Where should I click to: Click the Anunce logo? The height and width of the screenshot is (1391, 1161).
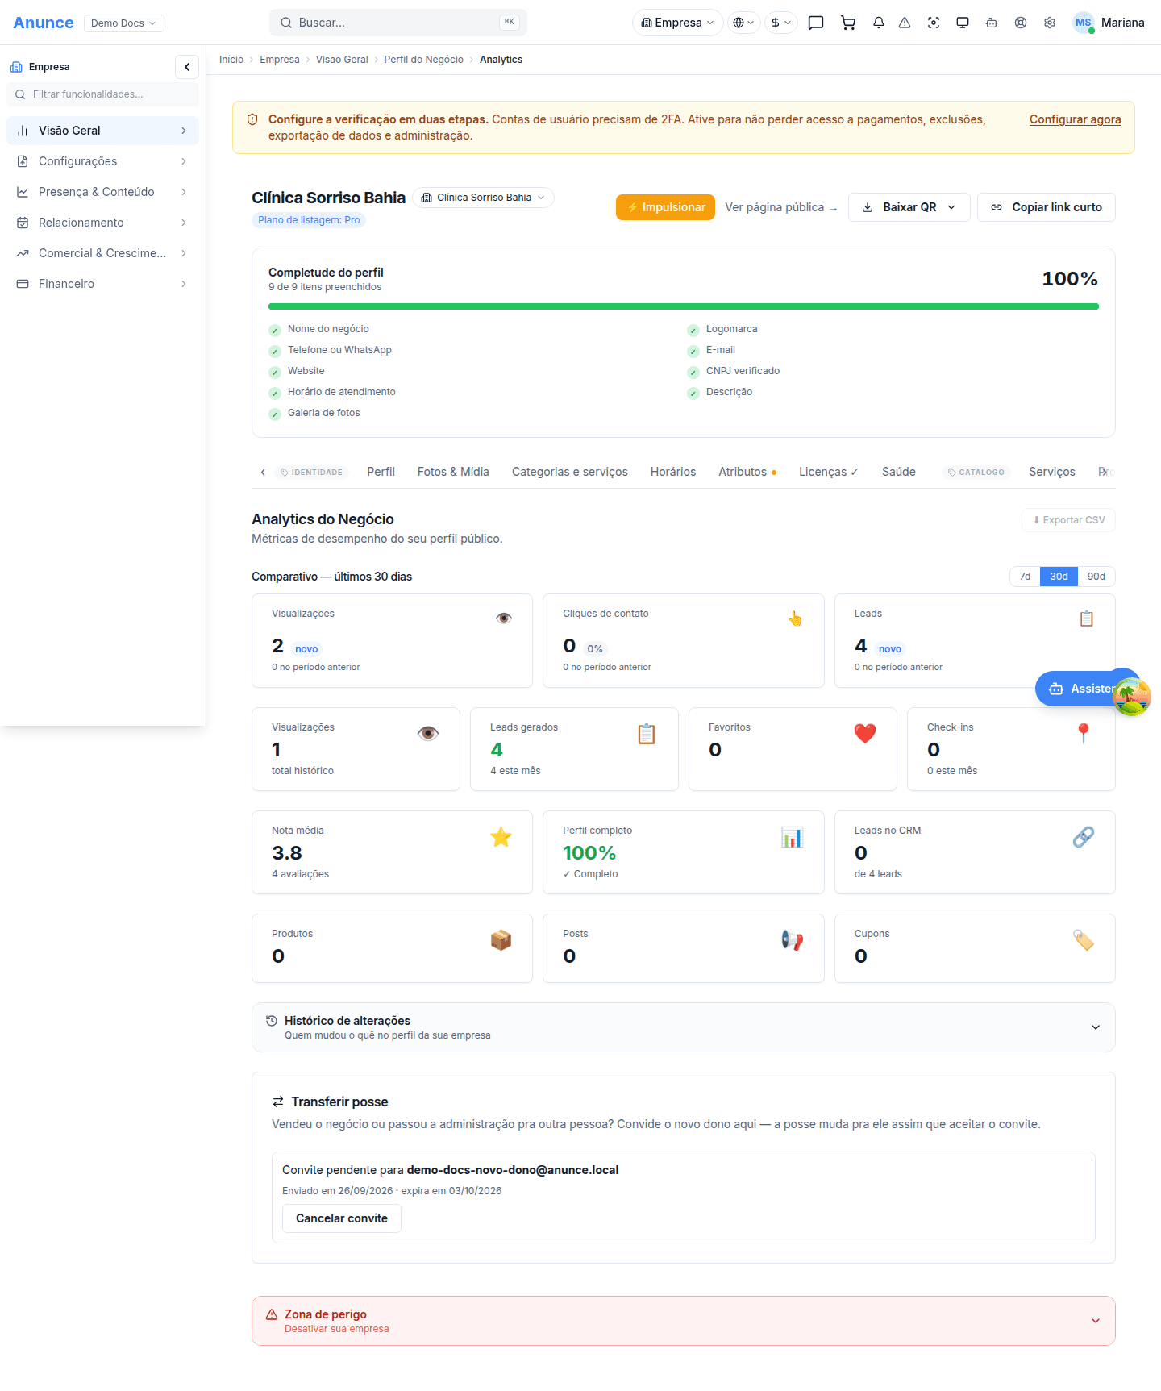[44, 23]
